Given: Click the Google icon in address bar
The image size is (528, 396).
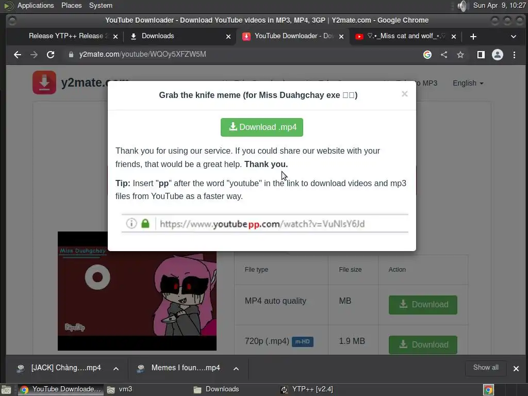Looking at the screenshot, I should (x=427, y=55).
